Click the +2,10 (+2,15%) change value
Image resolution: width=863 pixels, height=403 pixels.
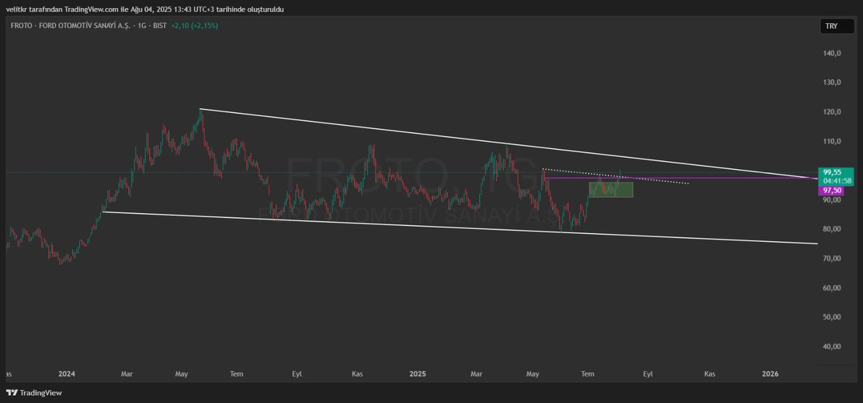click(x=194, y=26)
